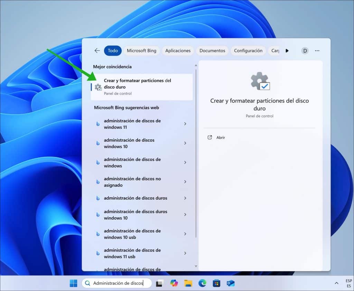Screen dimensions: 354x291
Task: Select suggestion administración de discos de windows 11
Action: (142, 124)
